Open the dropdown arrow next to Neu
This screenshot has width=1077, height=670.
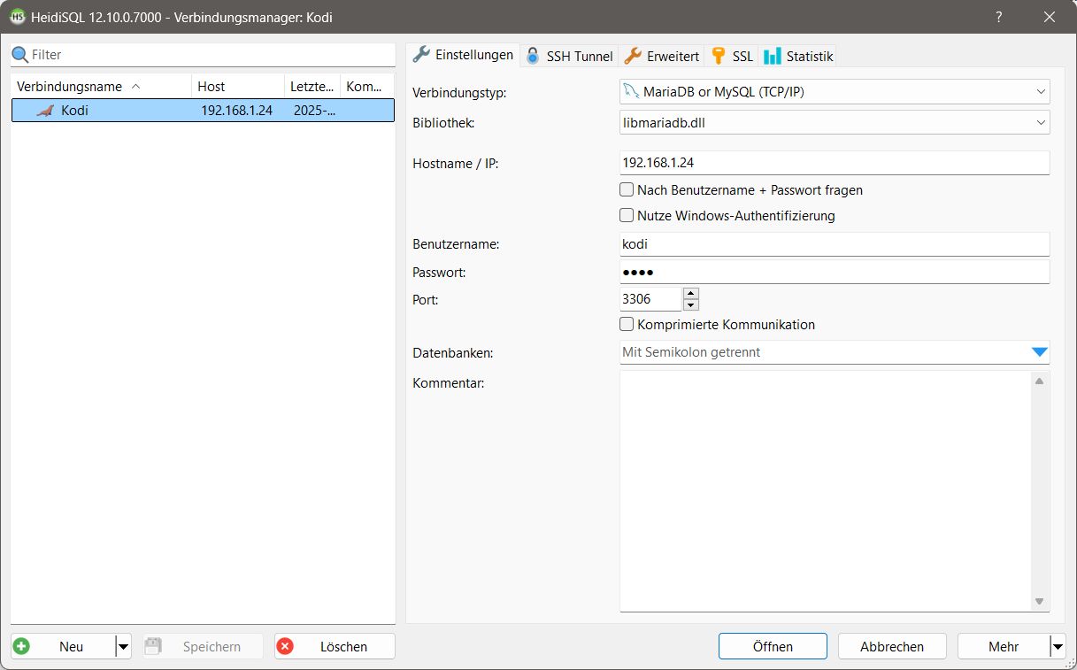tap(124, 647)
